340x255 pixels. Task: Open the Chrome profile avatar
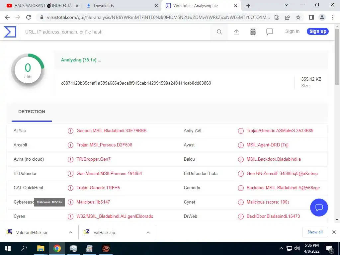click(322, 17)
